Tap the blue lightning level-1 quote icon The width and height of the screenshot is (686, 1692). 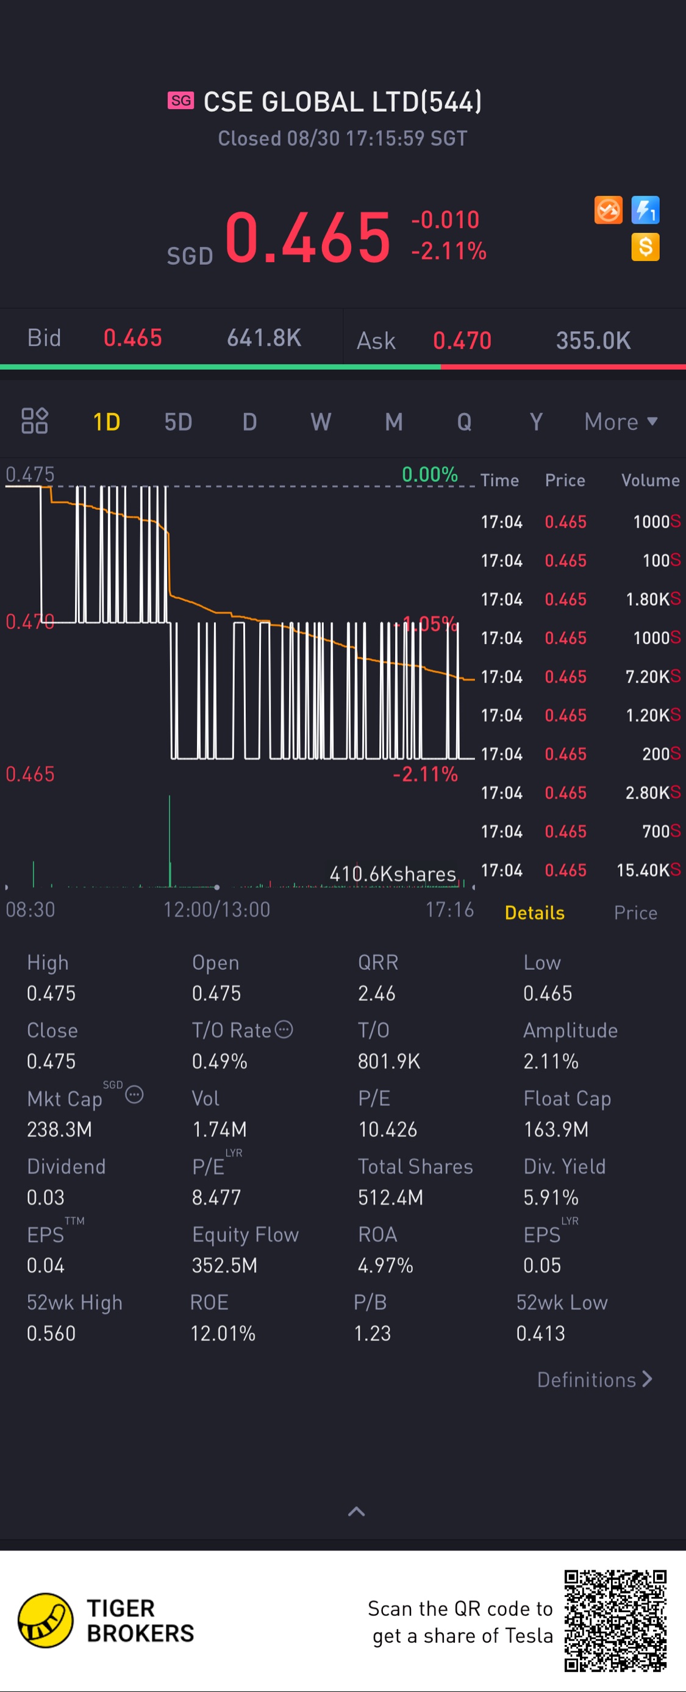[645, 210]
